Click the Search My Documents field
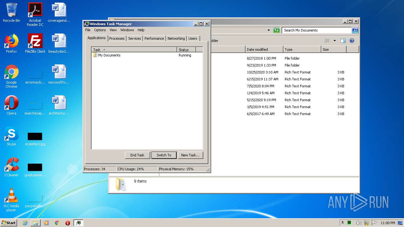404x227 pixels. pyautogui.click(x=317, y=30)
